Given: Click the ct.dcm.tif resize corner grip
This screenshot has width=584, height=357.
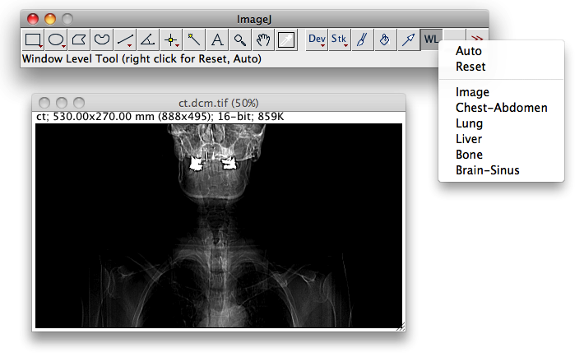Looking at the screenshot, I should tap(401, 327).
